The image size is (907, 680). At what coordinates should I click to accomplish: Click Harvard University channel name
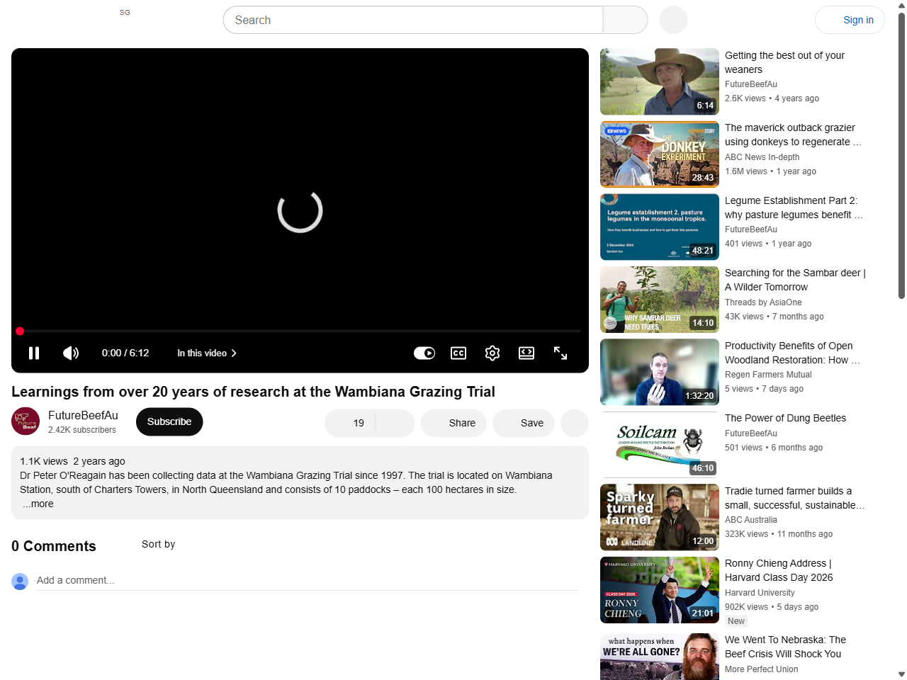[760, 593]
